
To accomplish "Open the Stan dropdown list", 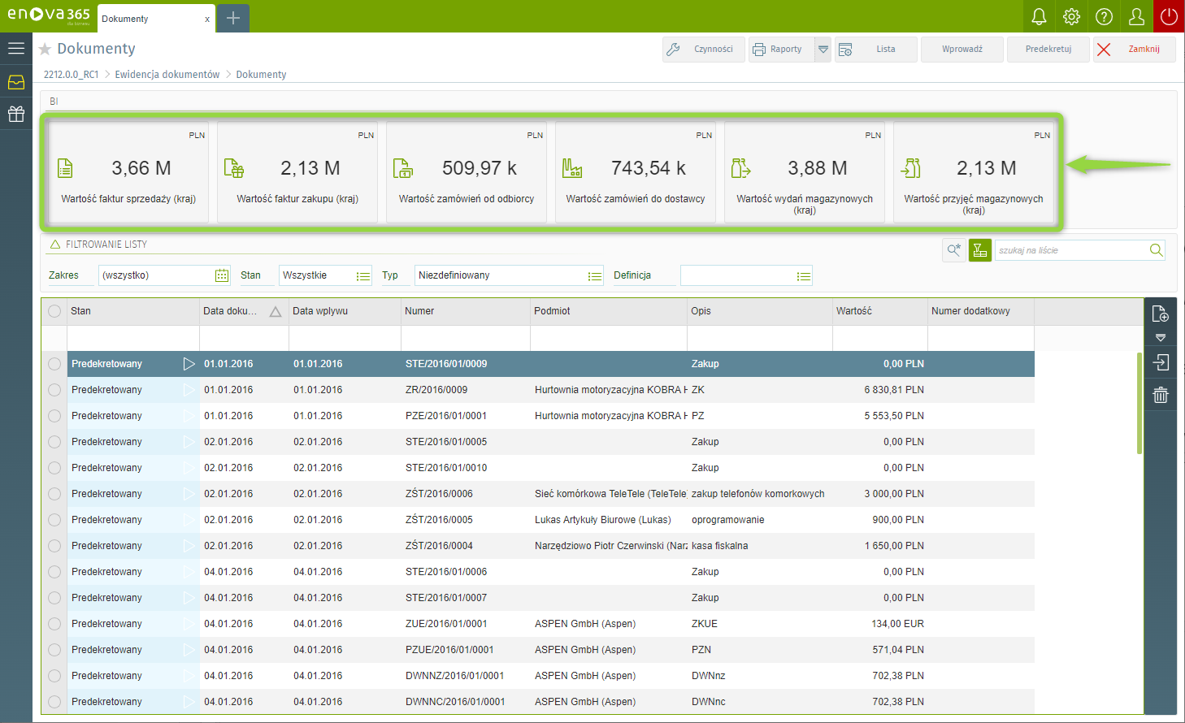I will (362, 276).
